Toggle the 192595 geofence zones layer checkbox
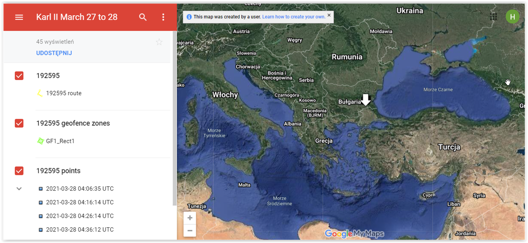The height and width of the screenshot is (243, 528). pyautogui.click(x=19, y=123)
